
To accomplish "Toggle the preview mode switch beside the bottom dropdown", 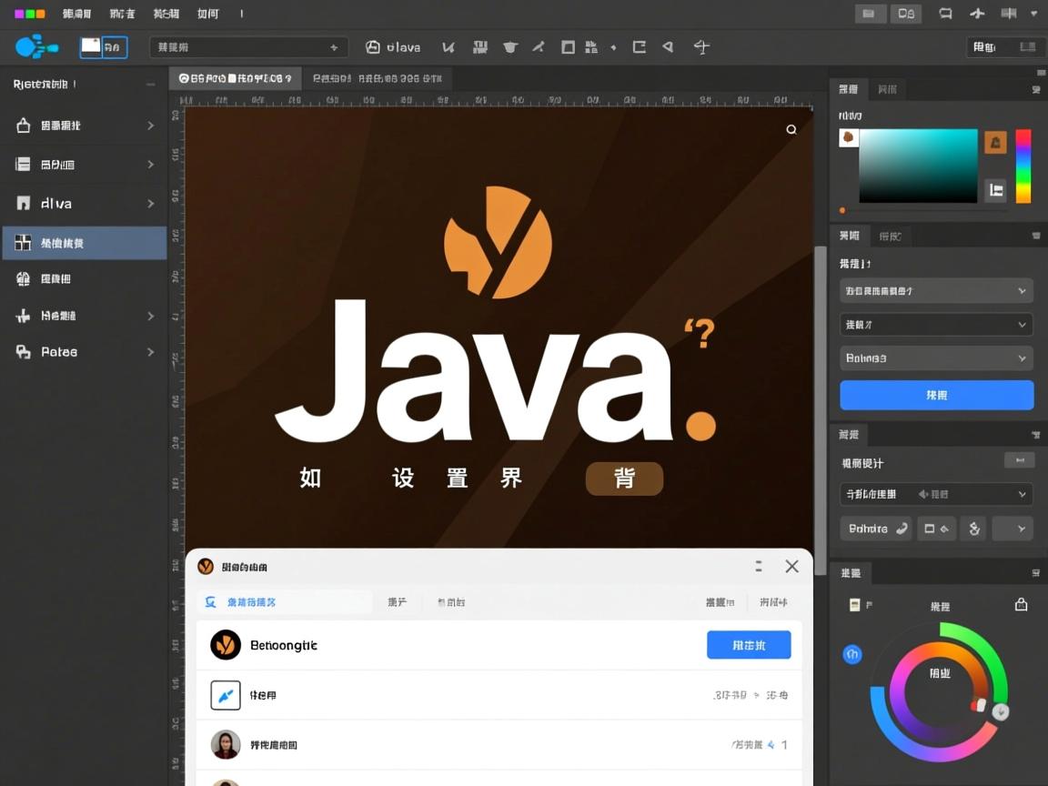I will coord(937,528).
